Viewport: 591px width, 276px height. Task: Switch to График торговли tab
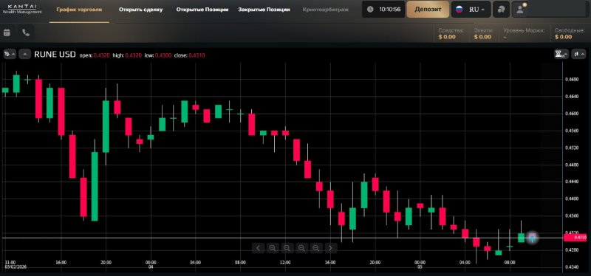79,10
